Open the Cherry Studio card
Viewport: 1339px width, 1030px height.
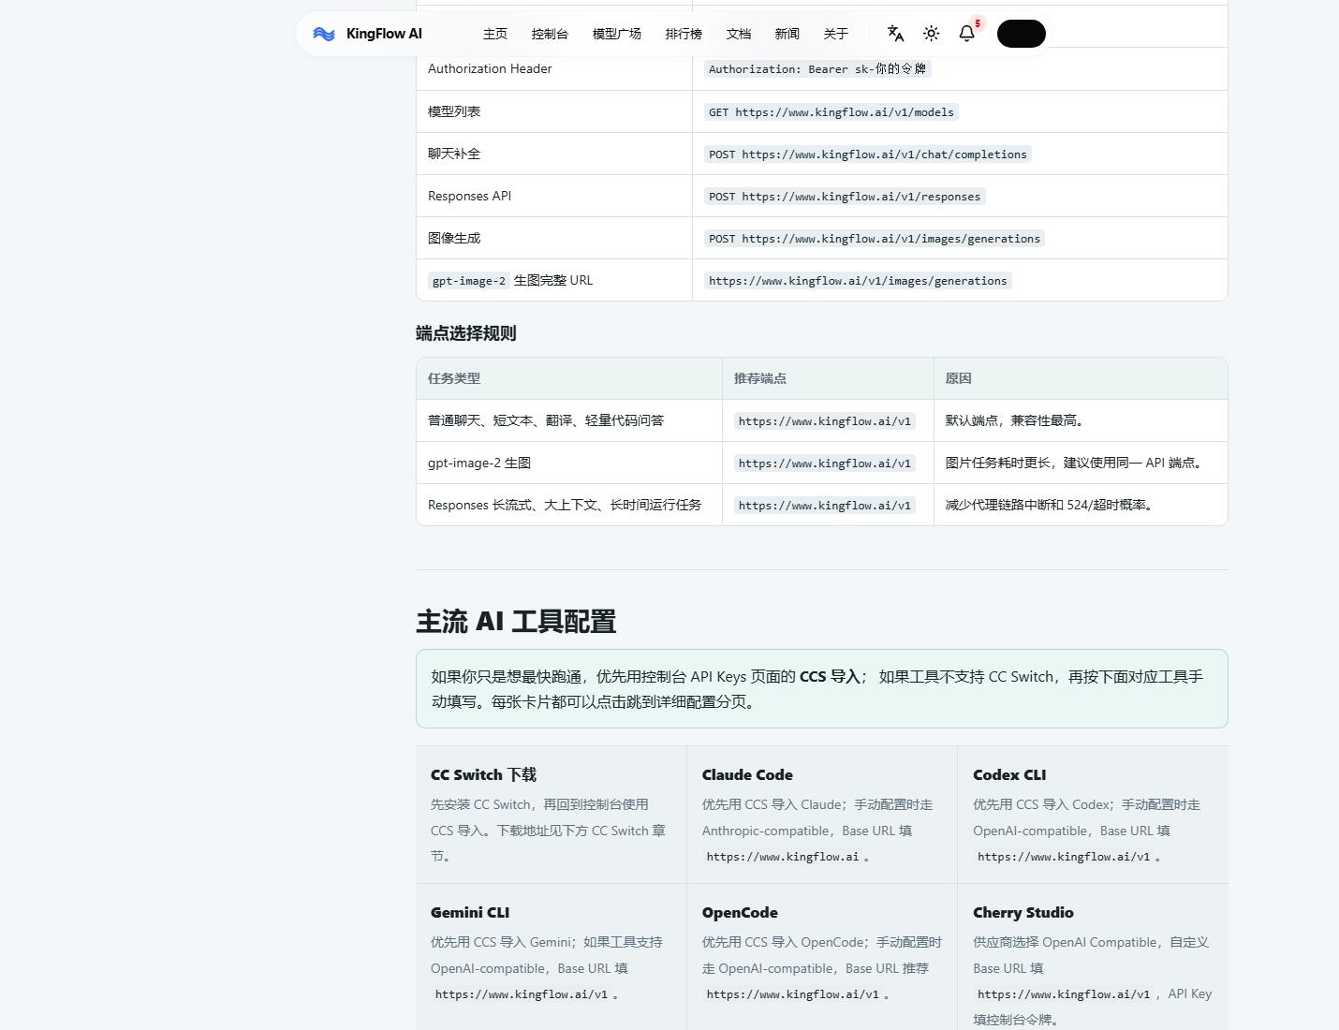point(1093,955)
